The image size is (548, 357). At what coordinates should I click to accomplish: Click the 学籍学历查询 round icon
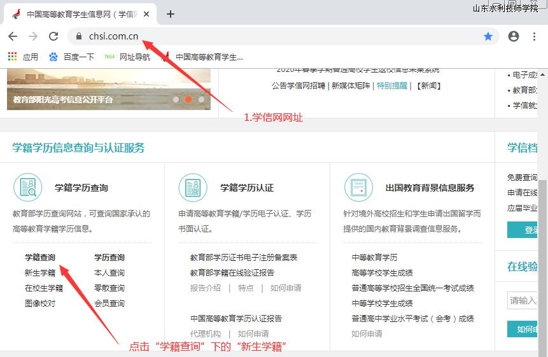tap(28, 188)
